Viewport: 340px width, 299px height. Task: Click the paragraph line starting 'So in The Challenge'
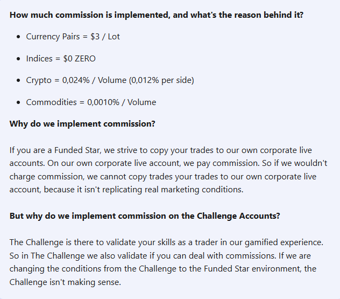point(160,256)
